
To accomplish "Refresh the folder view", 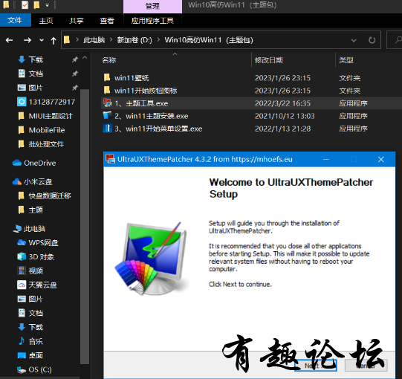I will (x=372, y=40).
